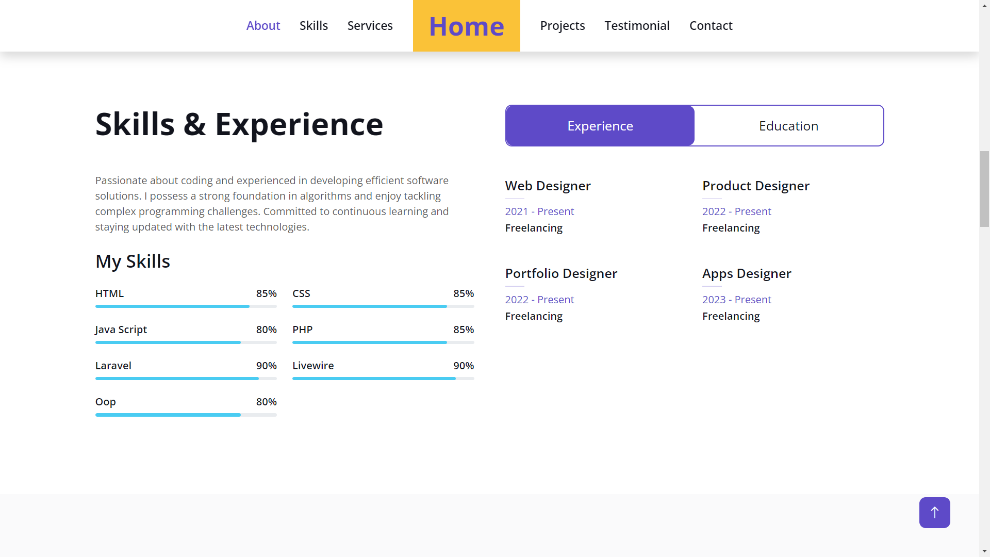Jump to the Contact section
990x557 pixels.
pos(711,26)
